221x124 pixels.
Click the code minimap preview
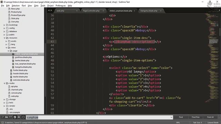[x=211, y=58]
